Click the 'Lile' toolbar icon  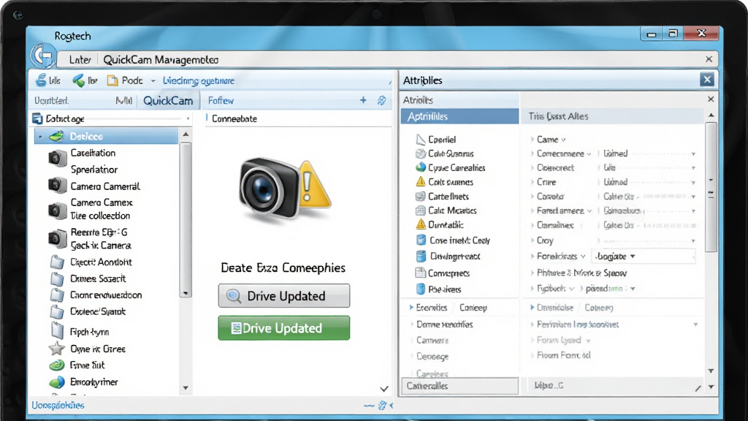pos(42,80)
